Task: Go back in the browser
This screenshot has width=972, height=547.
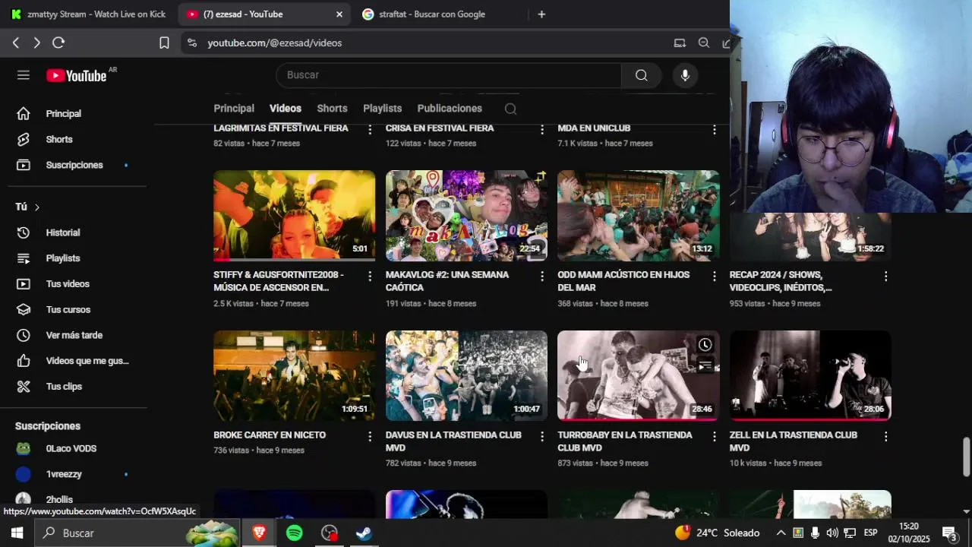Action: coord(16,43)
